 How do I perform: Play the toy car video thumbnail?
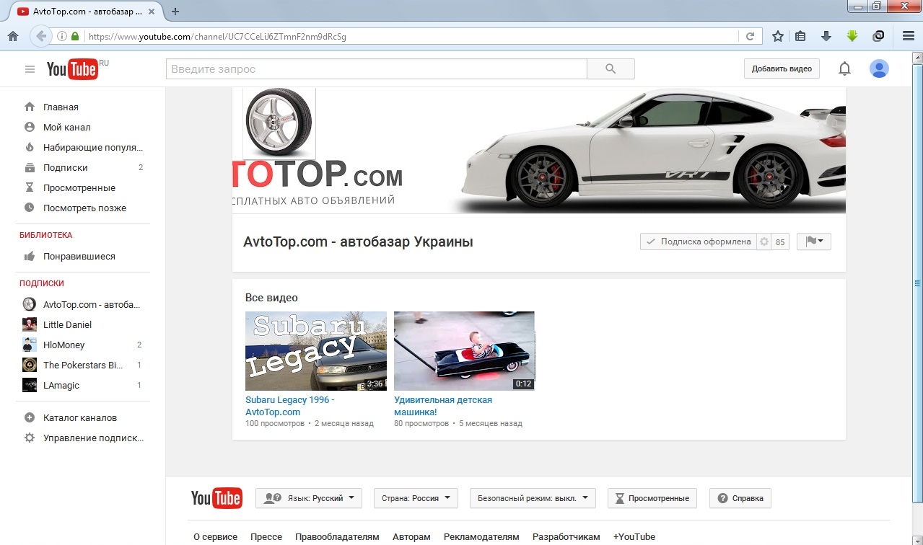[464, 351]
